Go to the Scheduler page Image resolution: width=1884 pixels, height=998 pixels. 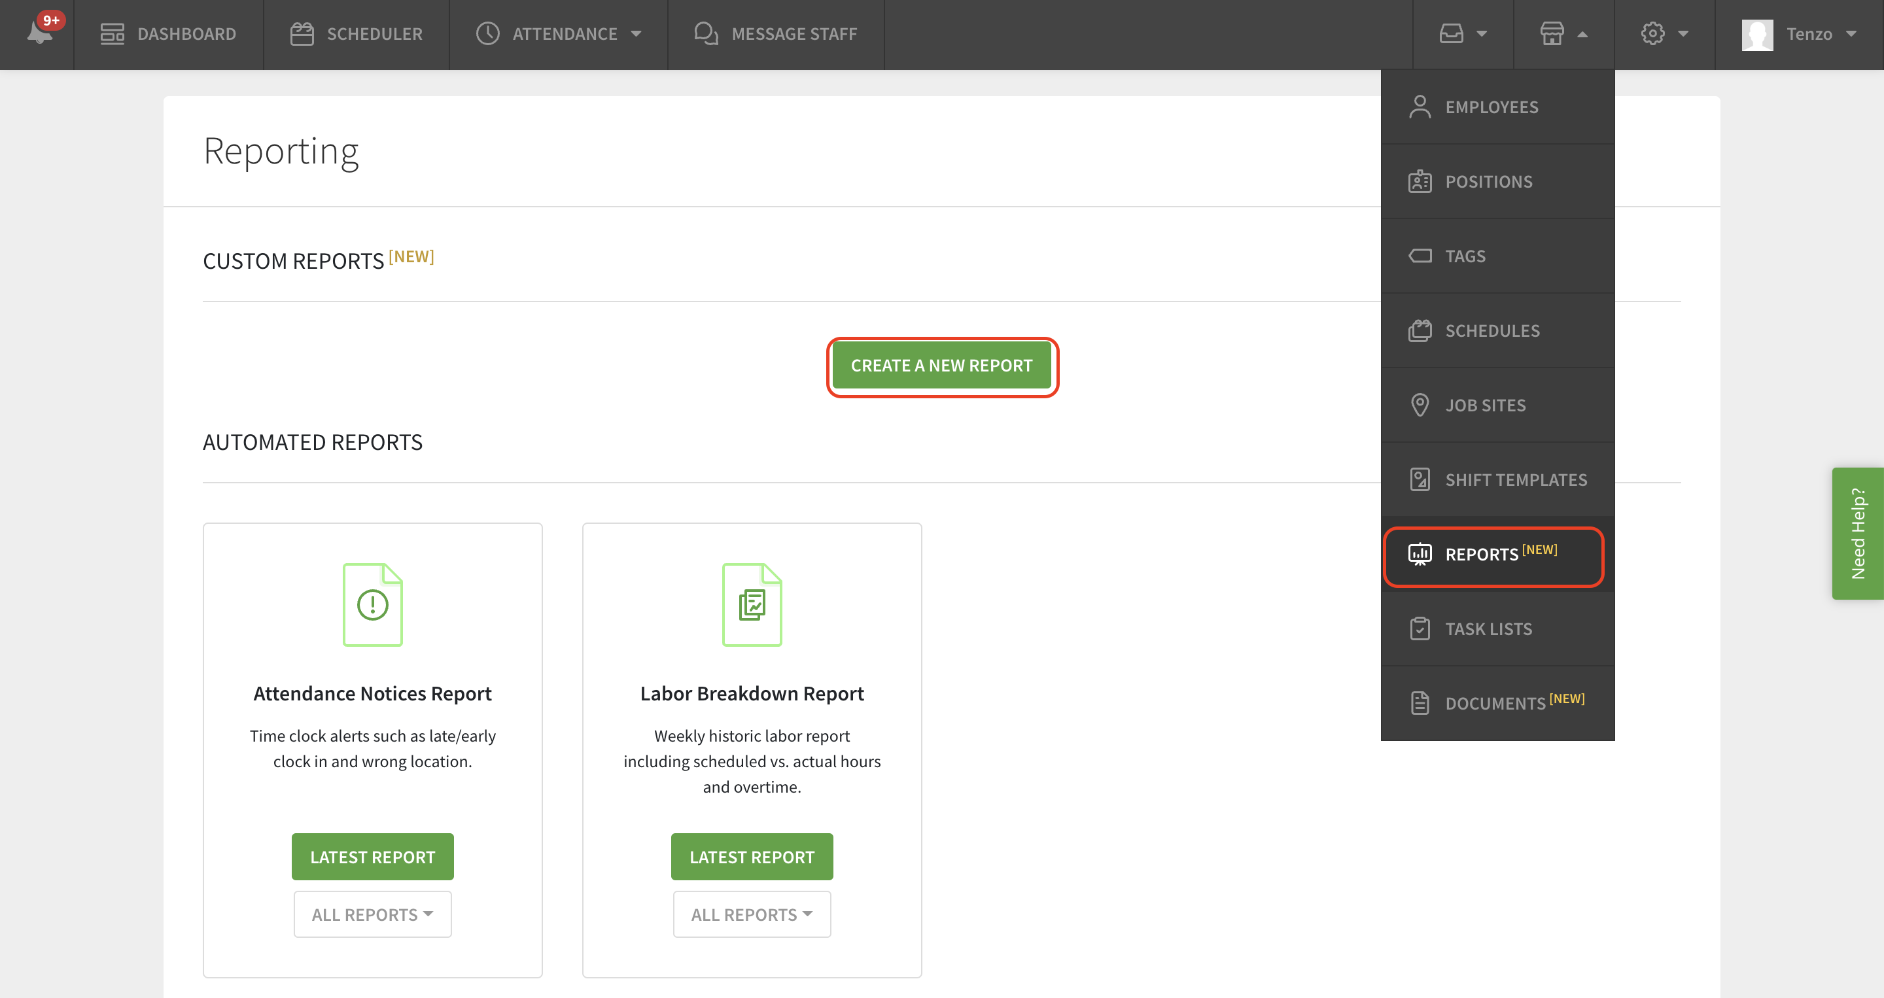point(356,35)
